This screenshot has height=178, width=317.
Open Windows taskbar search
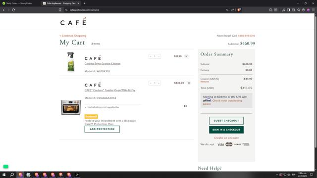(12, 175)
